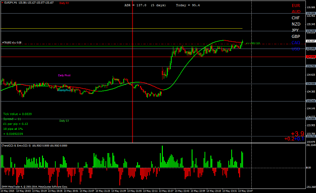Click the JPY currency label
This screenshot has height=193, width=316.
[295, 30]
